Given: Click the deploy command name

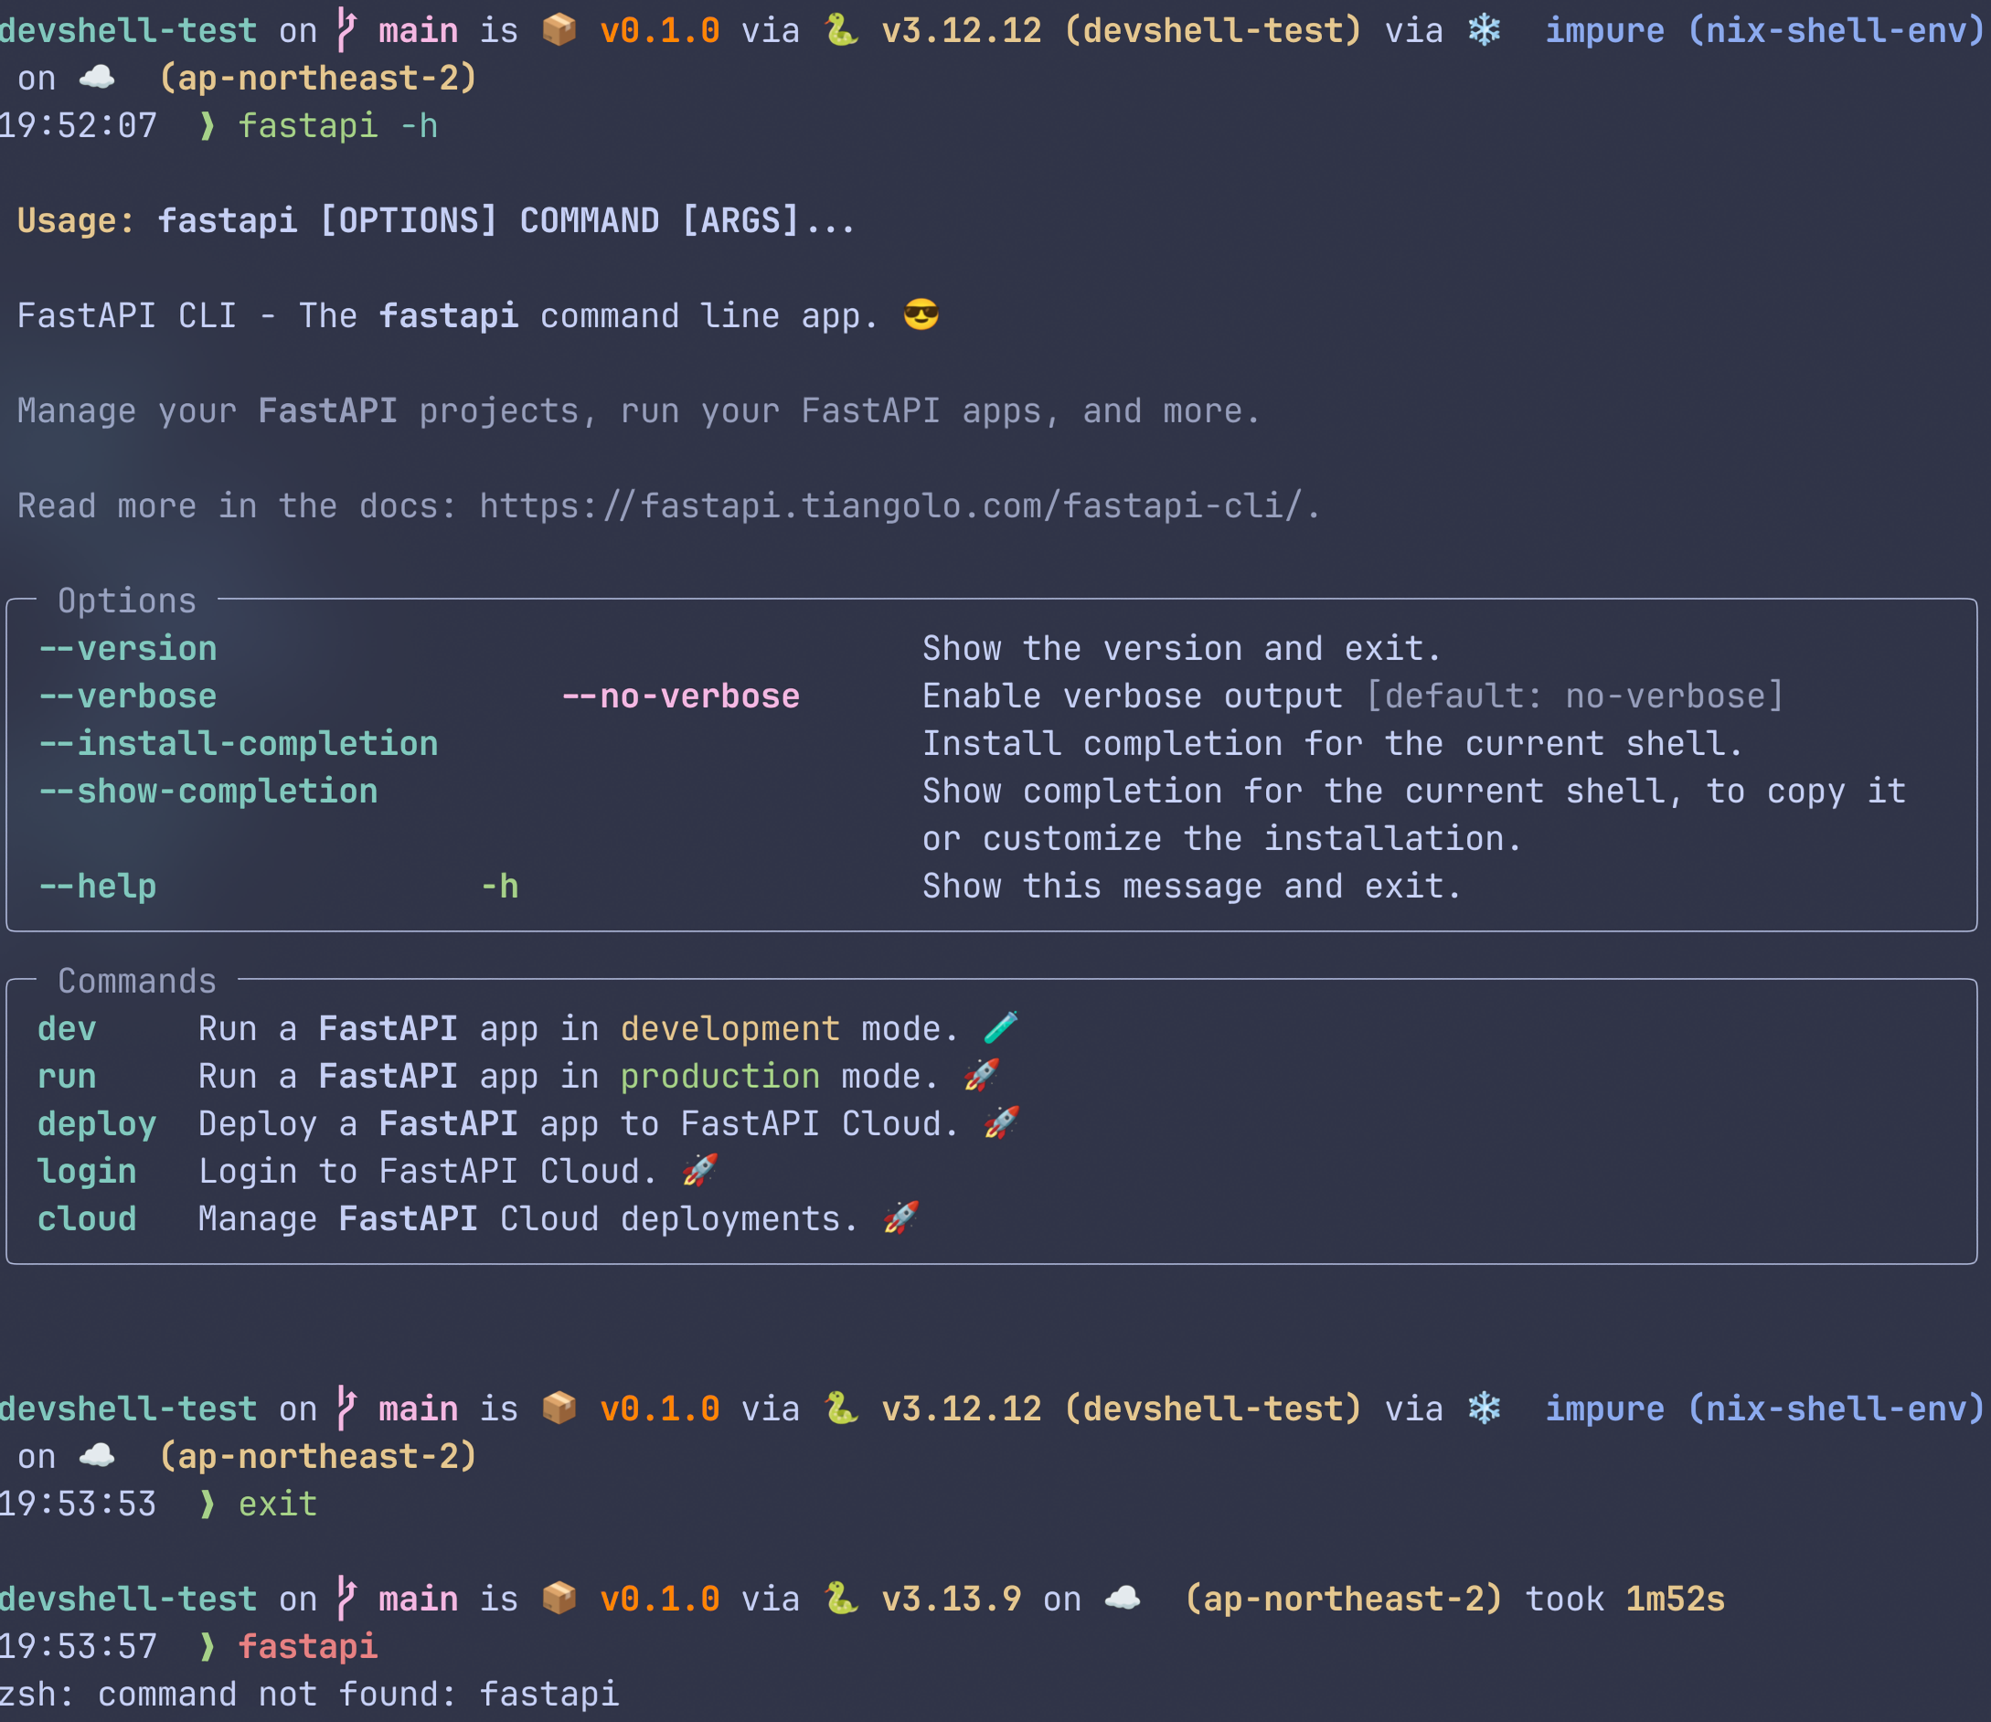Looking at the screenshot, I should pyautogui.click(x=97, y=1123).
